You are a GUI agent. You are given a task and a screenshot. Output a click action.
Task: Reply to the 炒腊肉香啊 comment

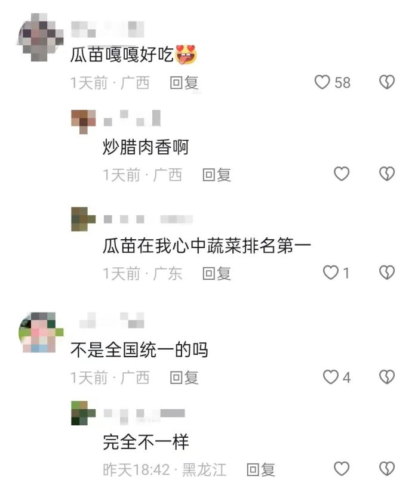click(x=217, y=175)
